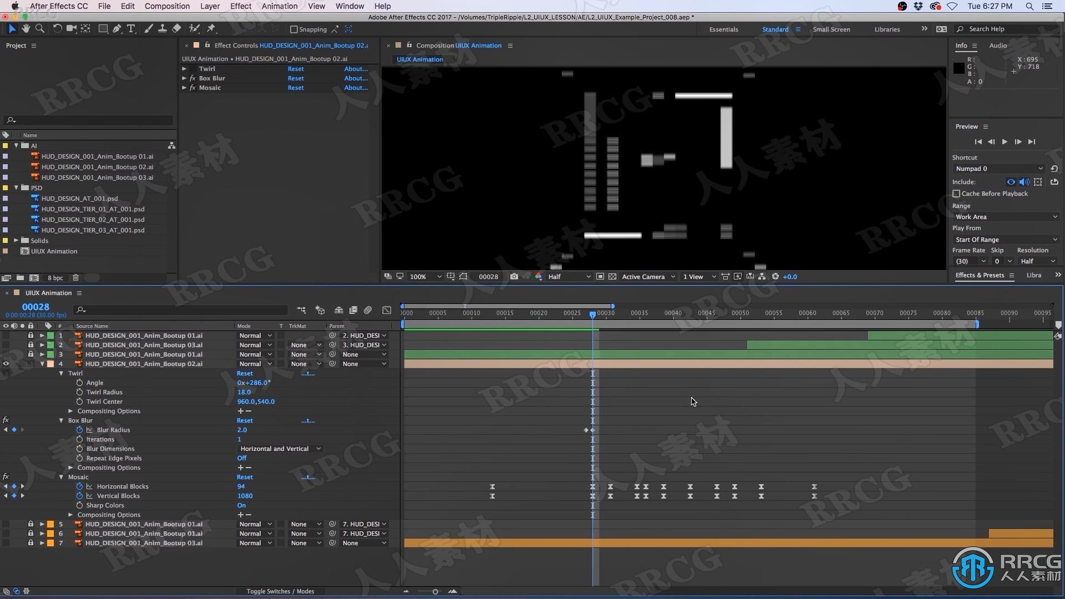Click Reset button for Mosaic effect
The width and height of the screenshot is (1065, 599).
245,476
